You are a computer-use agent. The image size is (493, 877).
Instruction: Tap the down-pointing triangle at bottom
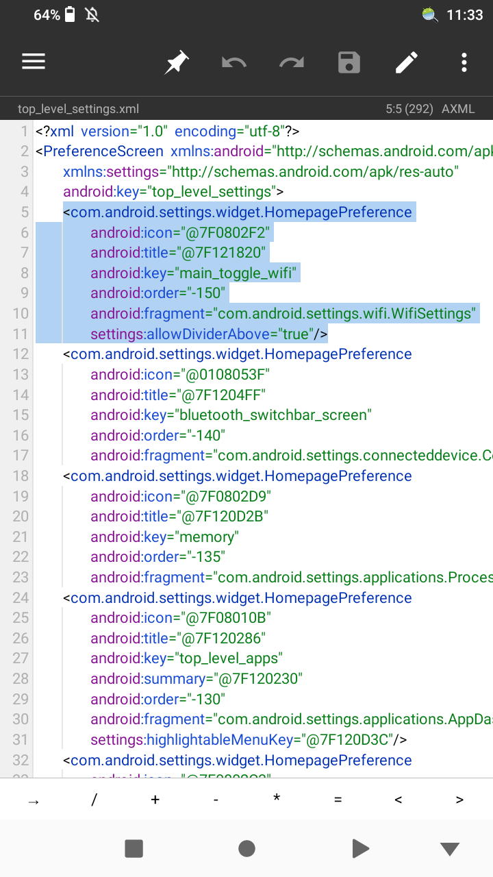click(x=449, y=850)
